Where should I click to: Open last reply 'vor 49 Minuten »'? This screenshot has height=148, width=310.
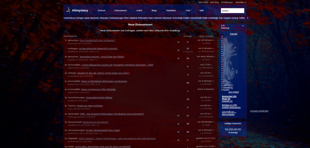coord(206,40)
